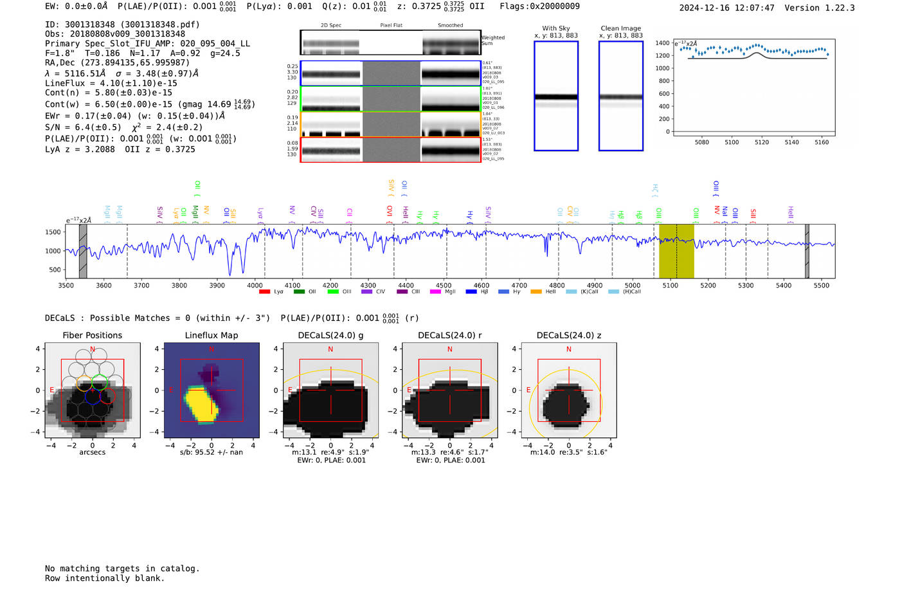The height and width of the screenshot is (613, 900).
Task: Open the DECaLS(24.0) z cutout
Action: (x=569, y=390)
